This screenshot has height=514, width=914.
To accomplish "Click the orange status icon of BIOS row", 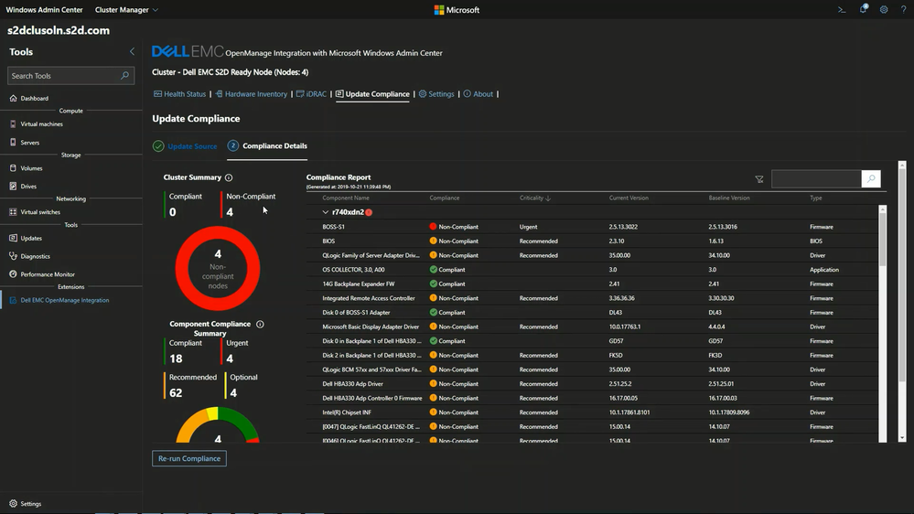I will tap(433, 241).
